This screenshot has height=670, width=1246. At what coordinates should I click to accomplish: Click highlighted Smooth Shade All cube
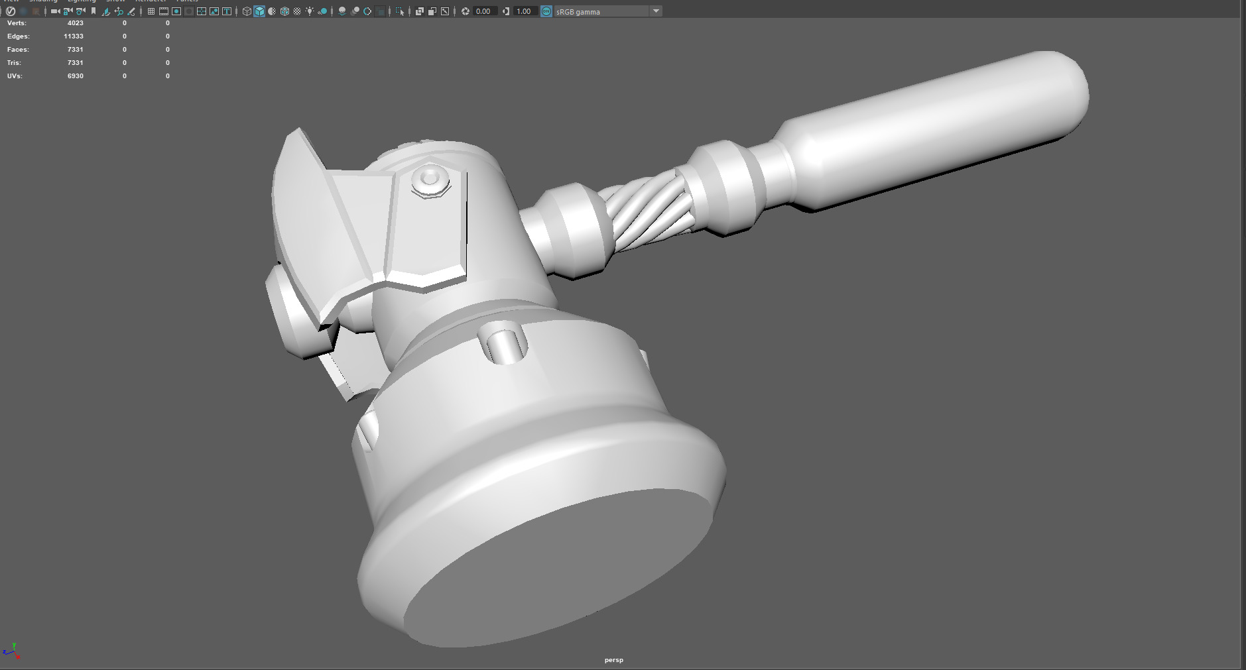[x=259, y=11]
